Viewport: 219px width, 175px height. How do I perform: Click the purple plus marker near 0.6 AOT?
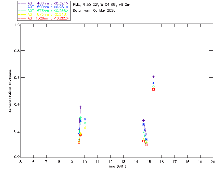[154, 77]
